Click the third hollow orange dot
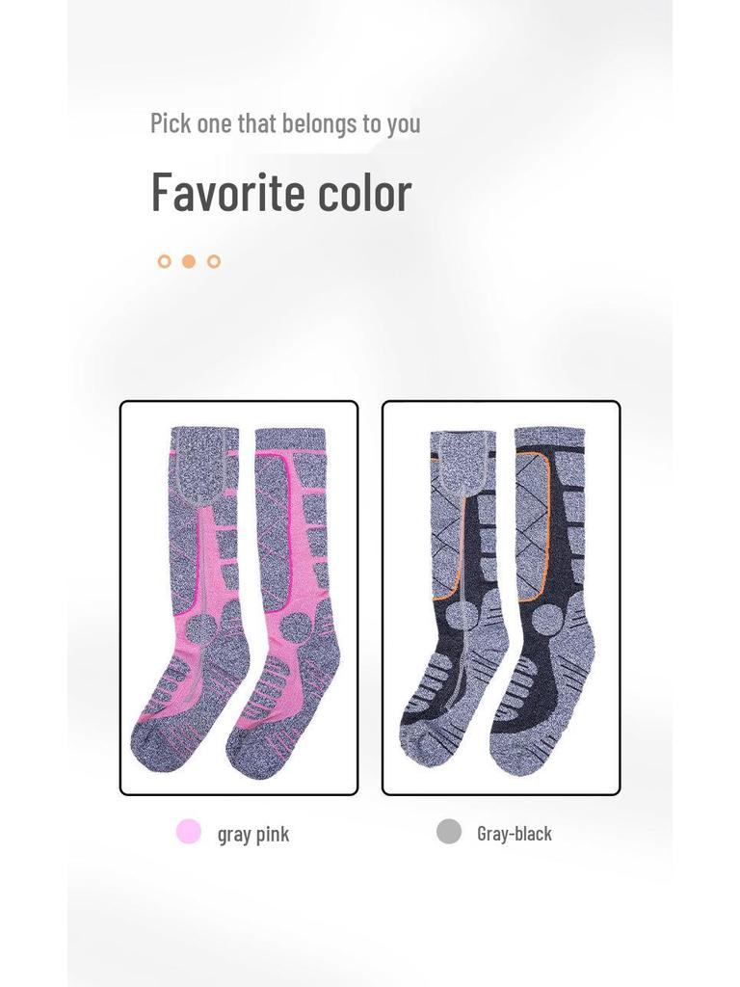Screen dimensions: 740x987 [214, 261]
